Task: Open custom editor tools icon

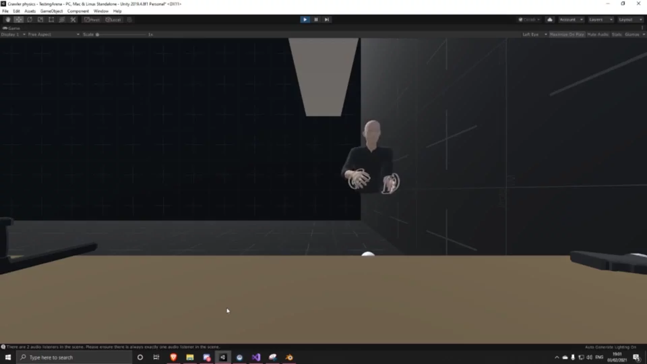Action: (x=73, y=20)
